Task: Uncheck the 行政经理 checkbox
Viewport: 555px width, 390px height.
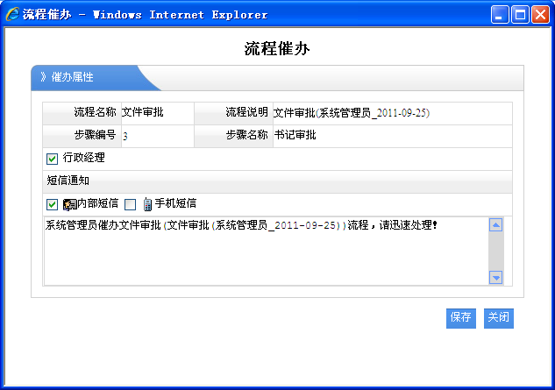Action: coord(52,159)
